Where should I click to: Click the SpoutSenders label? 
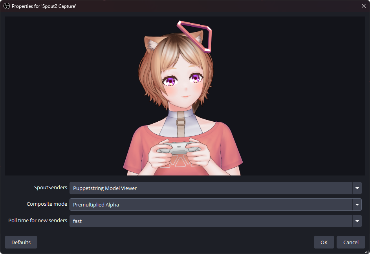coord(51,188)
